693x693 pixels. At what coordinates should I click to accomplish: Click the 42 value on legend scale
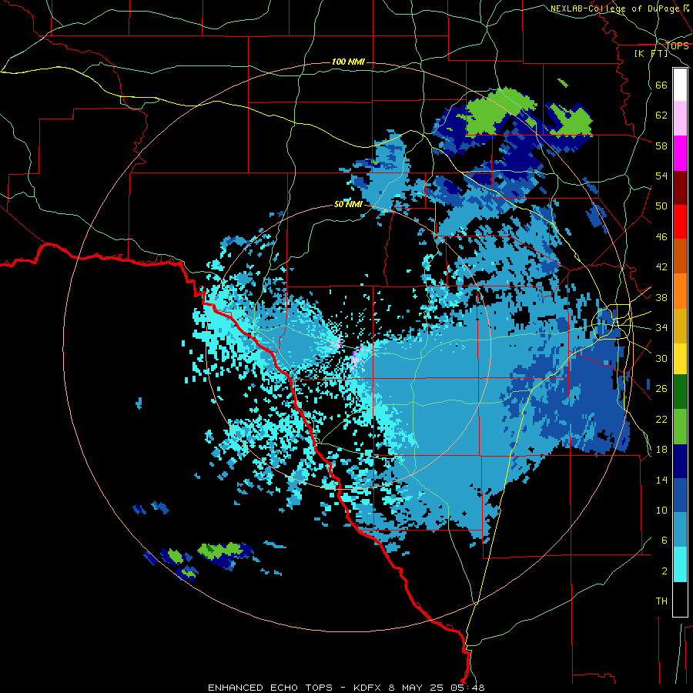tap(661, 267)
